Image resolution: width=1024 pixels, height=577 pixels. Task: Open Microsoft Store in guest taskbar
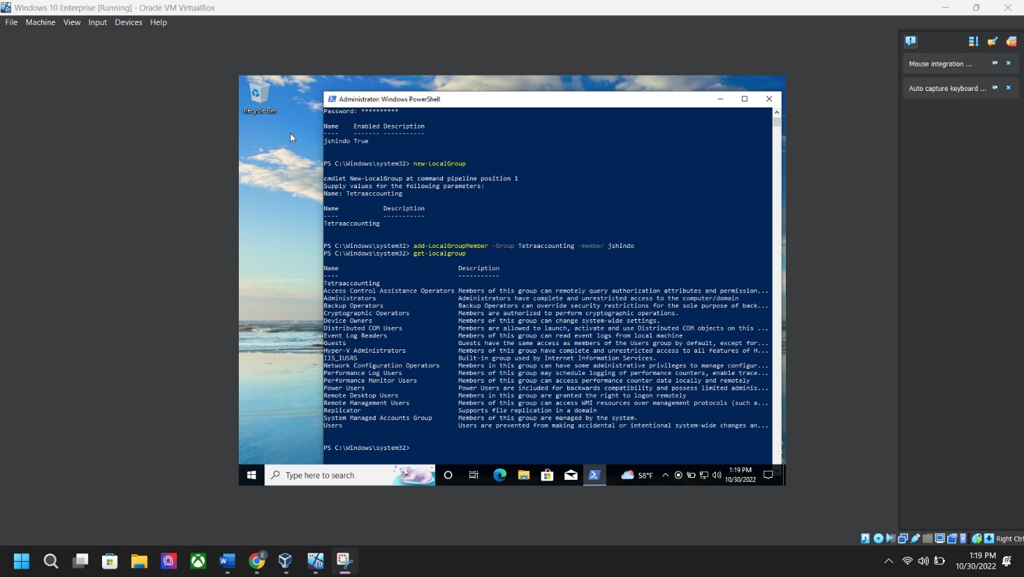pos(547,475)
